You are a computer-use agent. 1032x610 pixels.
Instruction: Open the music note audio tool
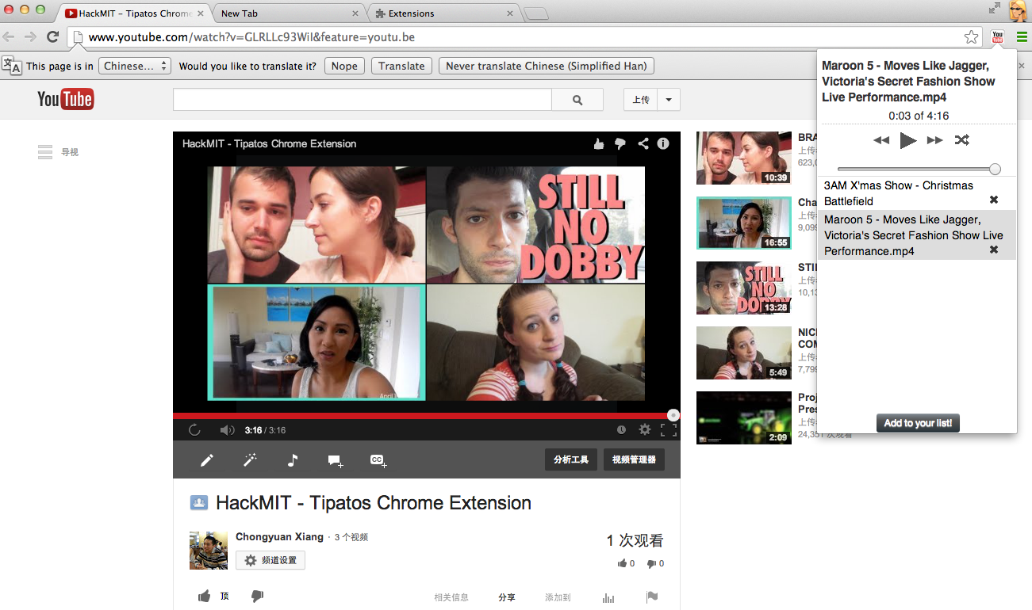[x=293, y=460]
